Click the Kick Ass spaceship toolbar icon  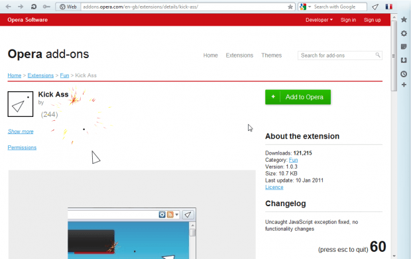pyautogui.click(x=375, y=7)
